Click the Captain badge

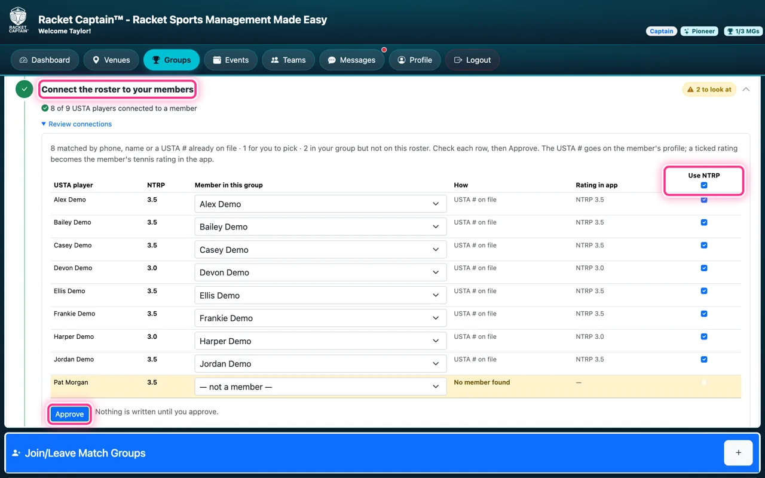click(662, 31)
